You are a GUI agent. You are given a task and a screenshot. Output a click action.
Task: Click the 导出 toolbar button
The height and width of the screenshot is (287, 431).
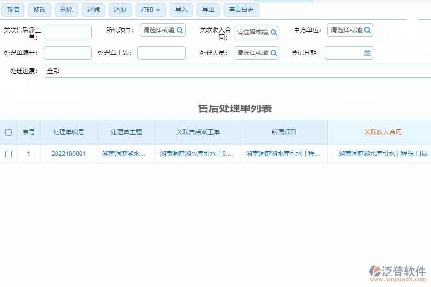pos(208,10)
